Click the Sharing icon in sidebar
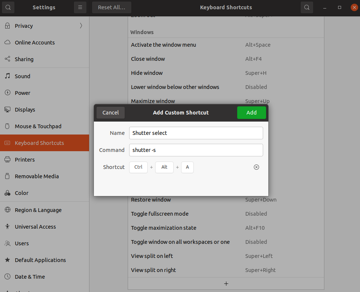Screen dimensions: 360x292 pyautogui.click(x=7, y=59)
